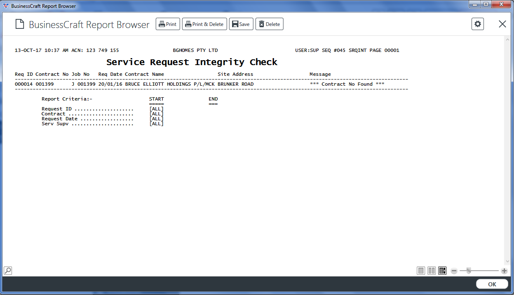Click 'BRUCE ELLIOTT HOLDINGS P/L/MCK' contract name

[170, 84]
